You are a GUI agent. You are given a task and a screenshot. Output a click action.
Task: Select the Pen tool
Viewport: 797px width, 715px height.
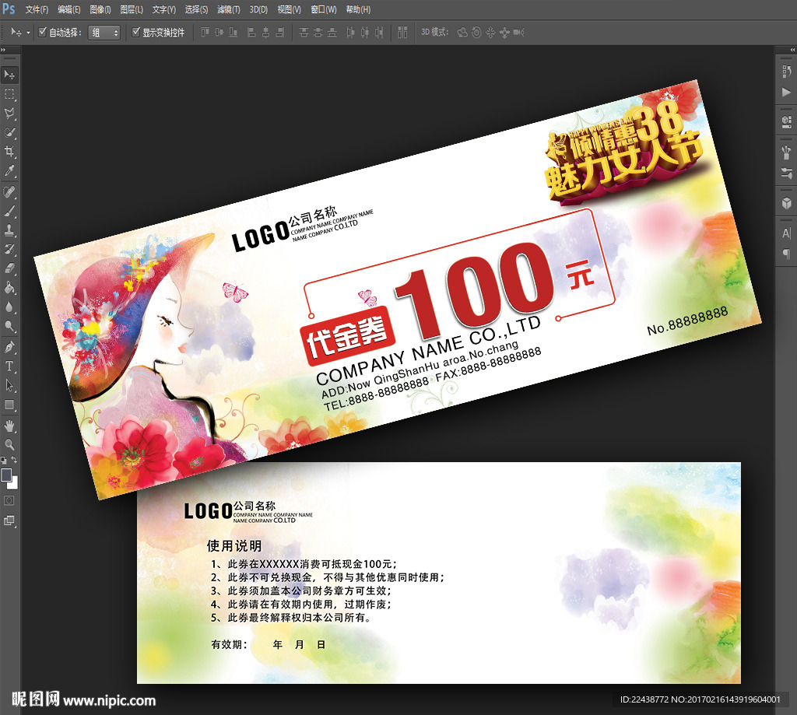pos(9,348)
